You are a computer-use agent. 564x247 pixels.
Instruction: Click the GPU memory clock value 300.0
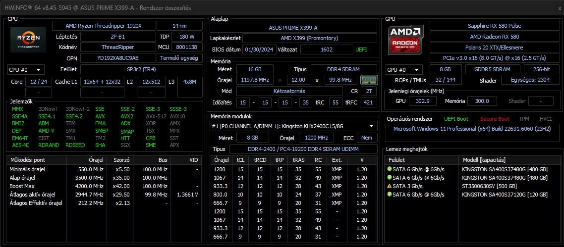[482, 101]
